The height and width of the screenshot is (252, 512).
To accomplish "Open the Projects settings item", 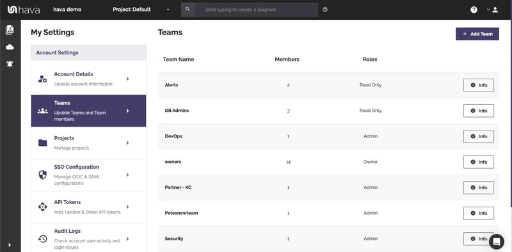I will [88, 143].
